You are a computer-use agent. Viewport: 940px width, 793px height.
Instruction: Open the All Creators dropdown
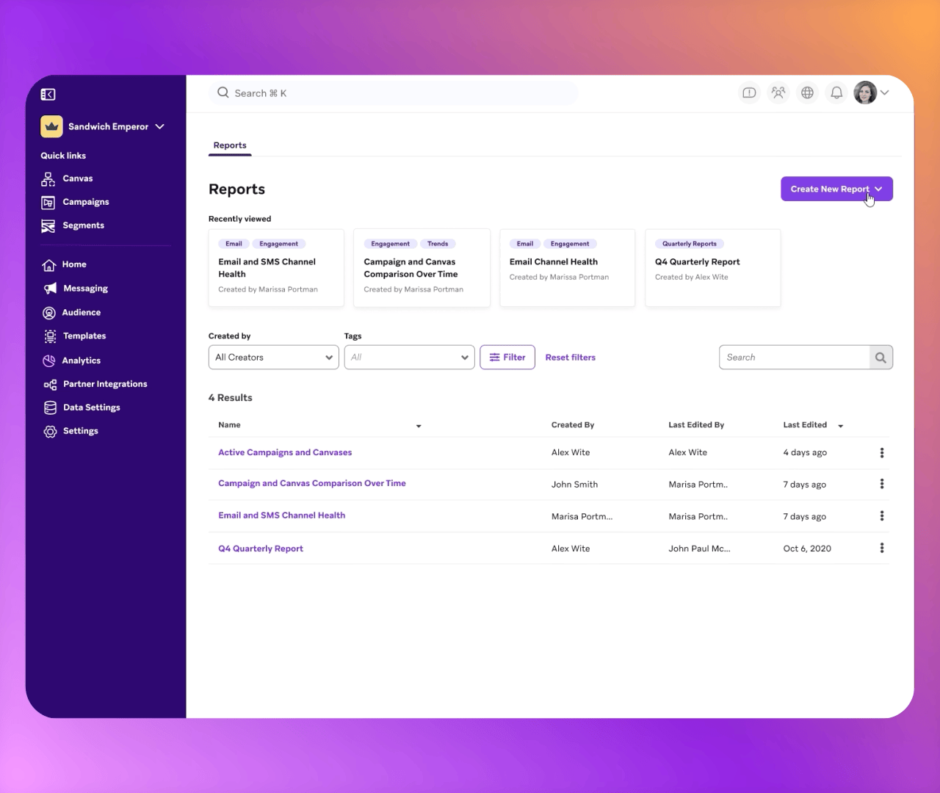273,357
